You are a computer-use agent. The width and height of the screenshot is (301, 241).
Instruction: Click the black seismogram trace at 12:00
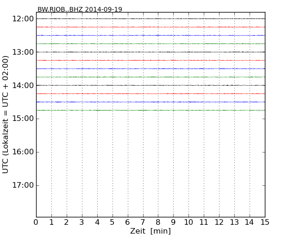tap(150, 19)
